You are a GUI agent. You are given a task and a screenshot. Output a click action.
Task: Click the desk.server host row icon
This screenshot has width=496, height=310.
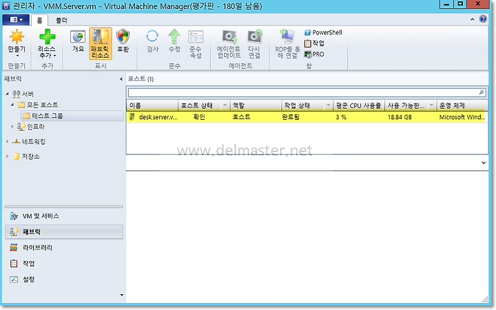point(132,117)
